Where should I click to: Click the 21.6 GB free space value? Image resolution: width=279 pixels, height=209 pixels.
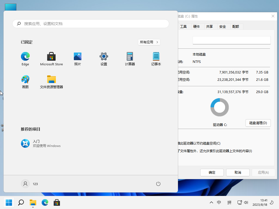tap(262, 80)
